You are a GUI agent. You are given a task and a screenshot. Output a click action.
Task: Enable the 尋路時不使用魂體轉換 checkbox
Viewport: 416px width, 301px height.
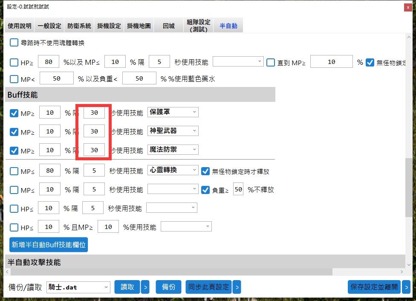coord(14,43)
